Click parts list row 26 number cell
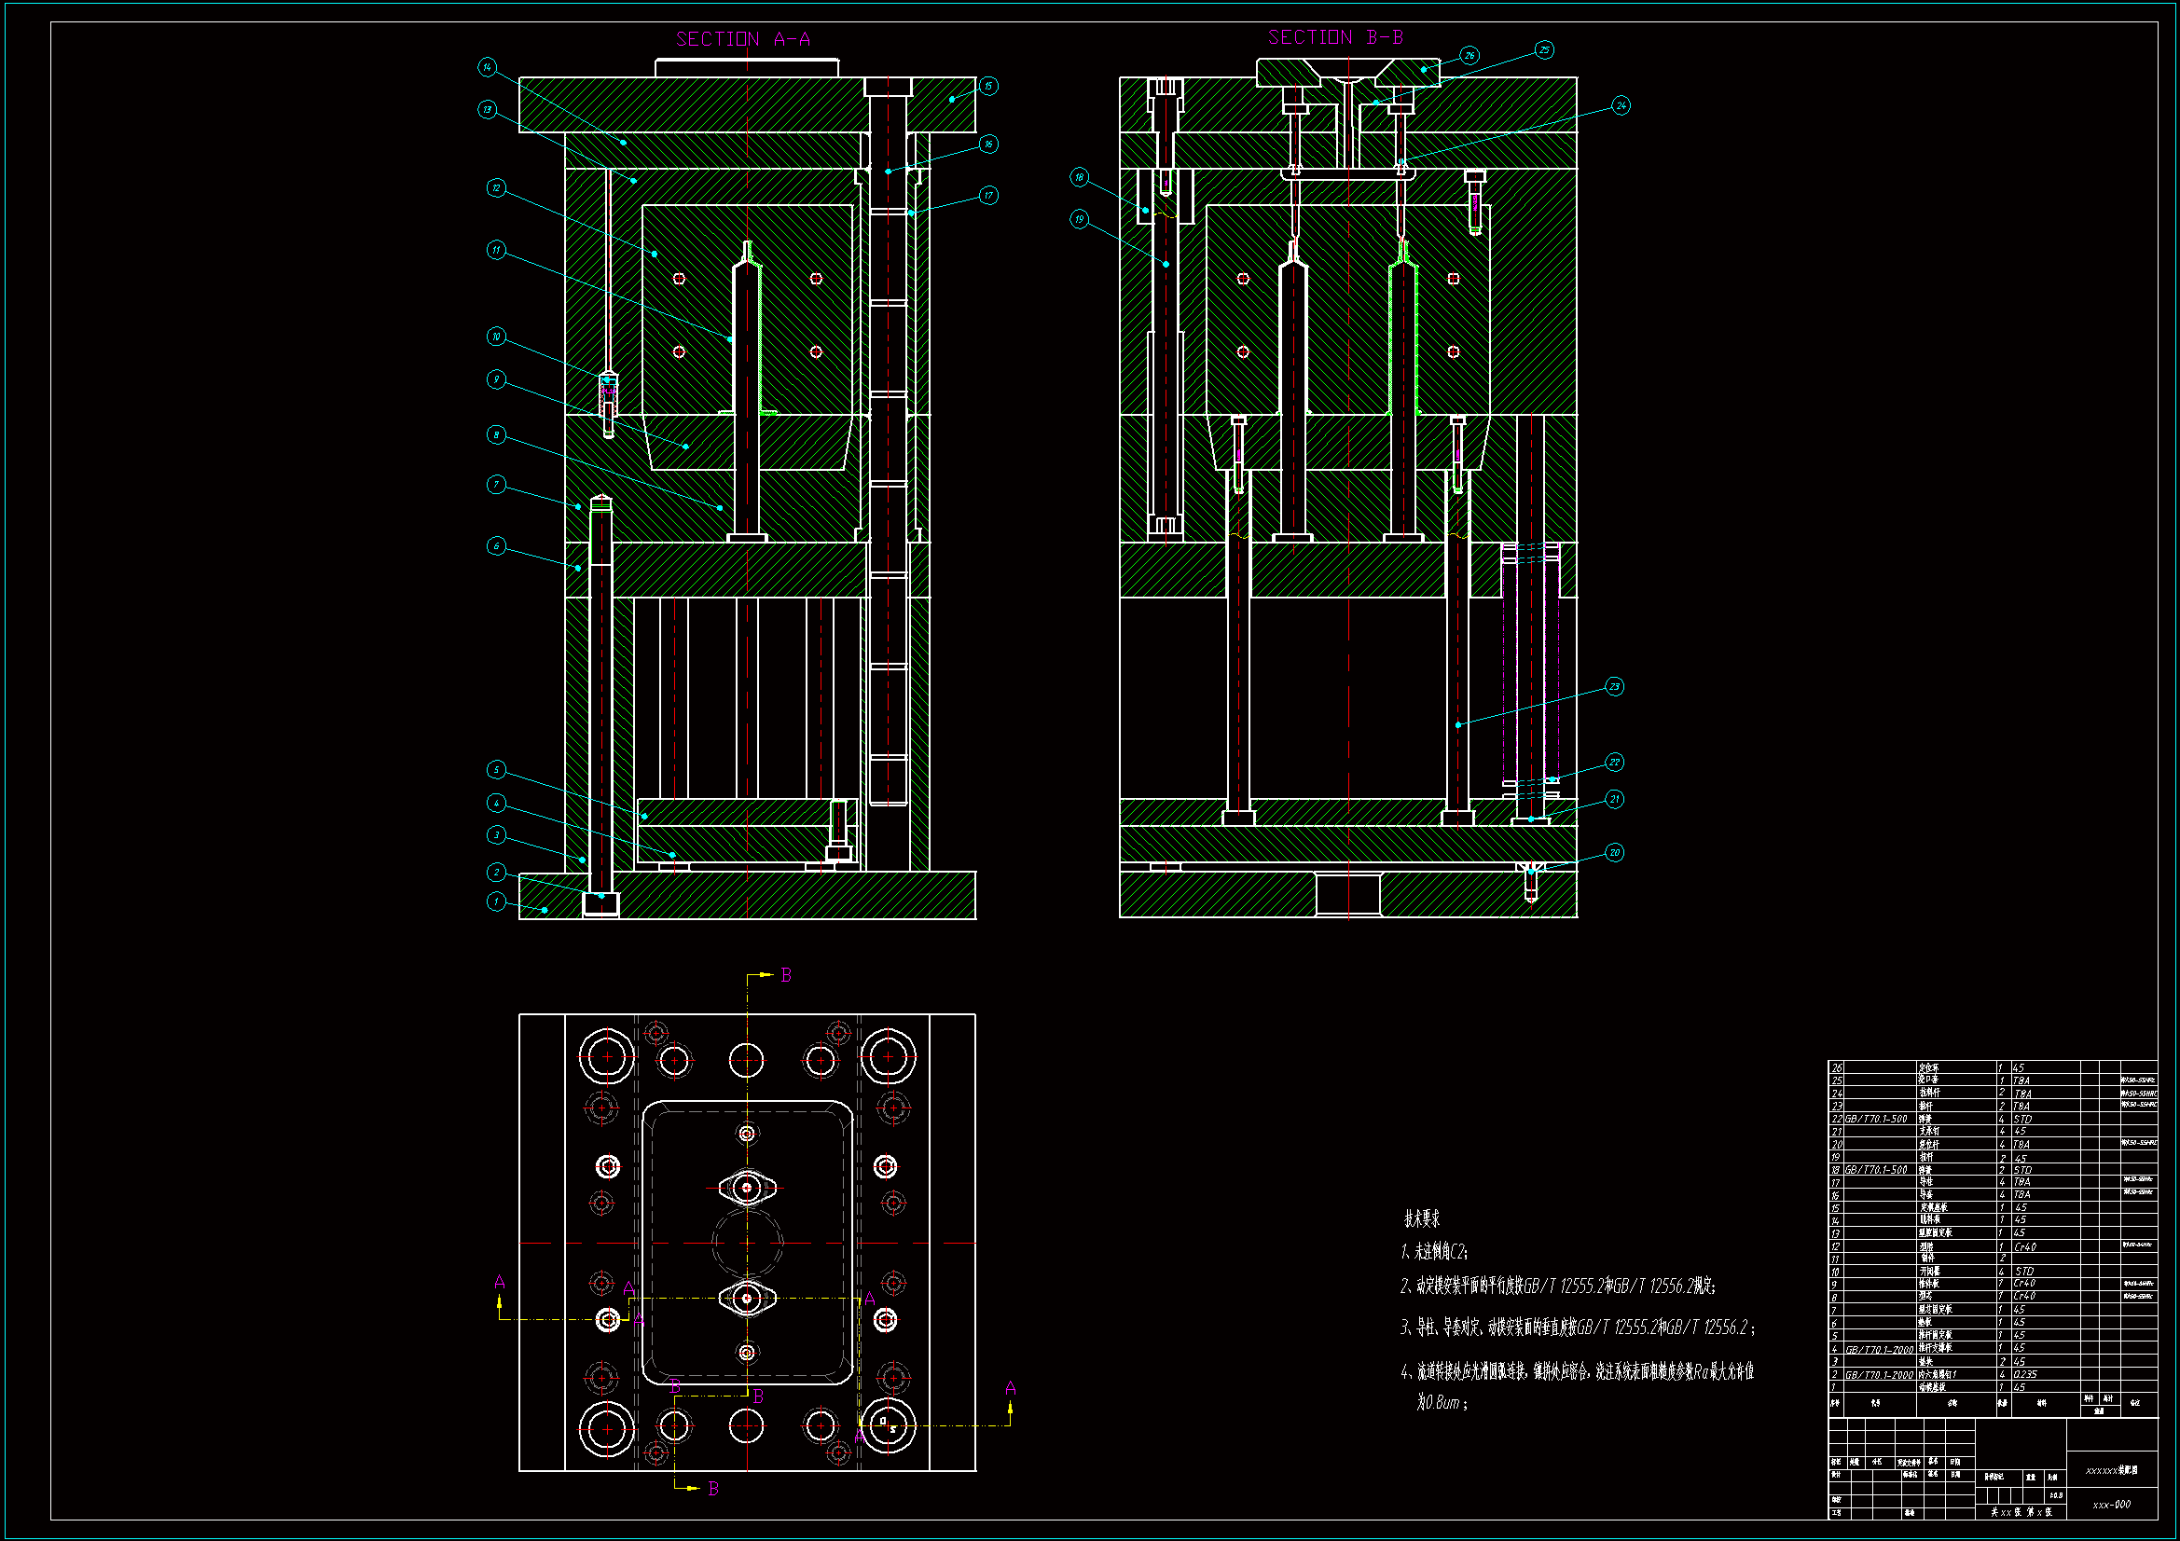Screen dimensions: 2180x1541 (1836, 1067)
